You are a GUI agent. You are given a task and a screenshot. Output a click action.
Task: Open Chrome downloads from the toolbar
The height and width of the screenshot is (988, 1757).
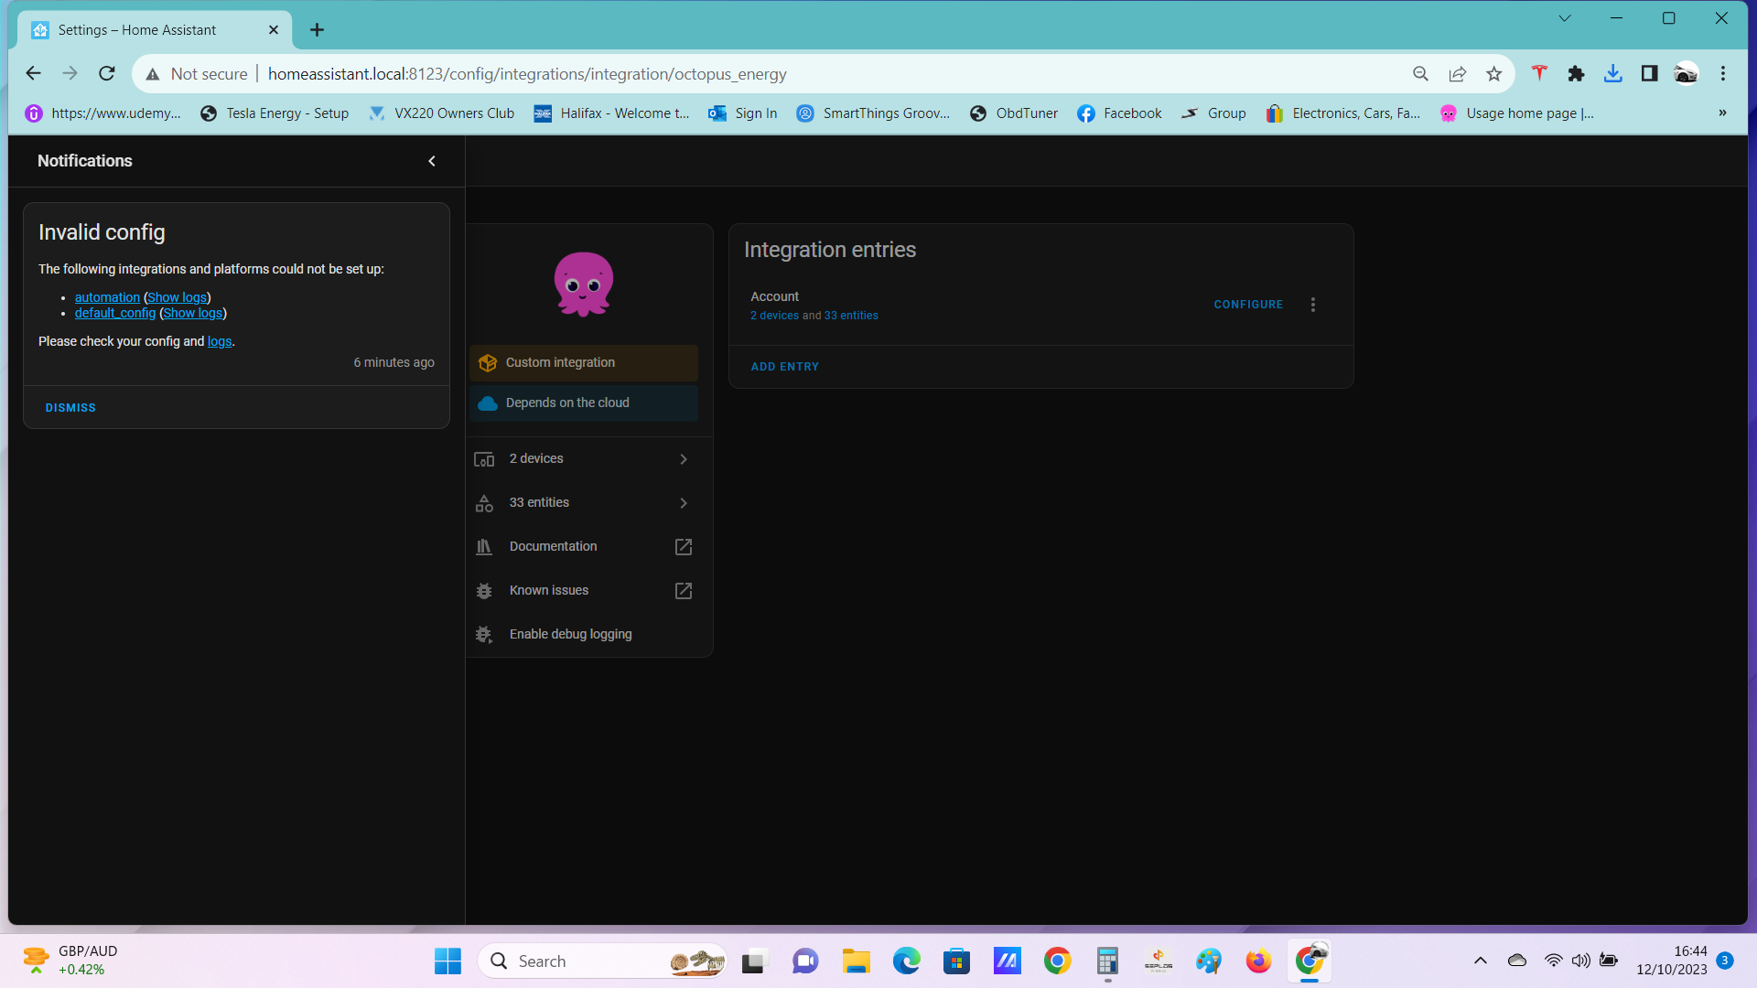[x=1612, y=73]
